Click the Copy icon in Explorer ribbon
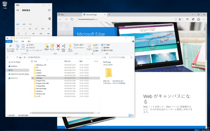The width and height of the screenshot is (210, 131). pos(17,47)
